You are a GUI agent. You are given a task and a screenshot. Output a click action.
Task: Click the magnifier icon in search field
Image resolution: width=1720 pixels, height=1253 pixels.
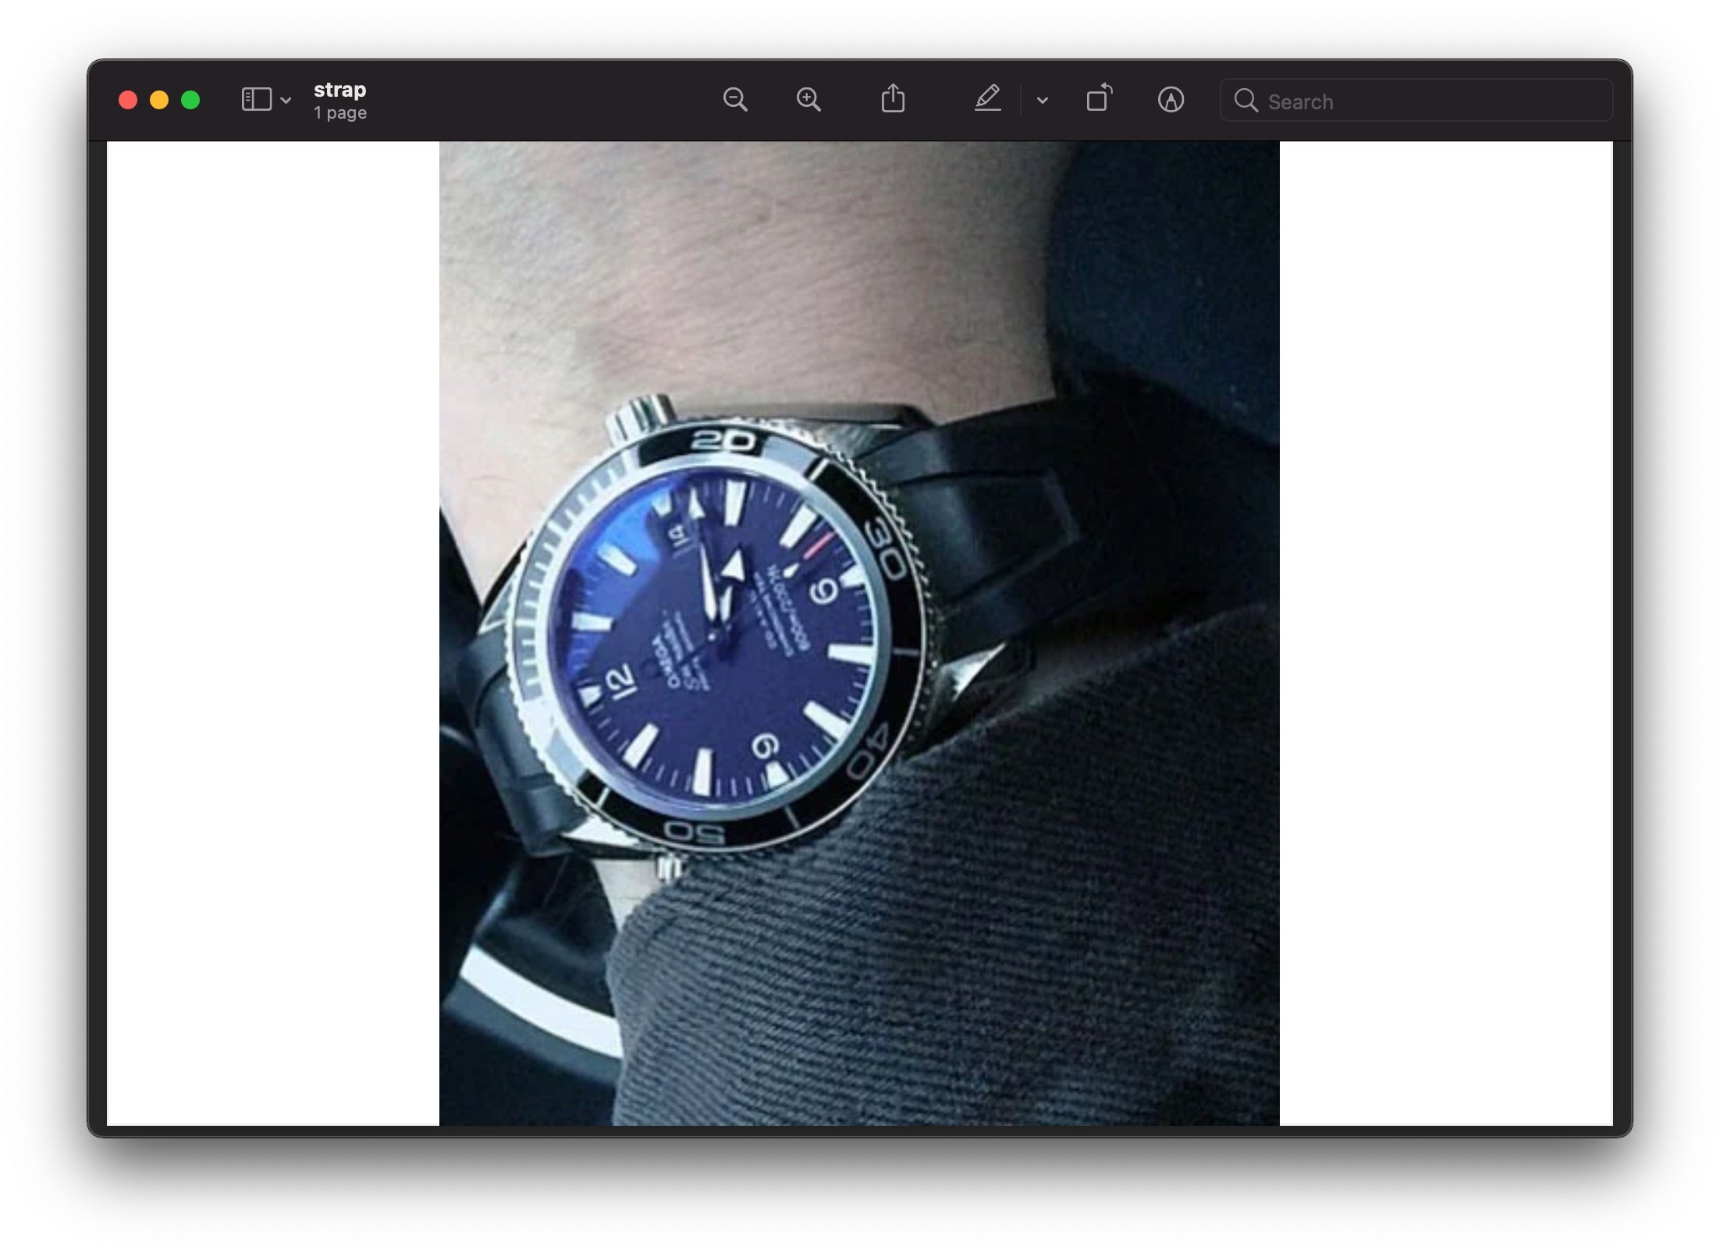(x=1245, y=101)
